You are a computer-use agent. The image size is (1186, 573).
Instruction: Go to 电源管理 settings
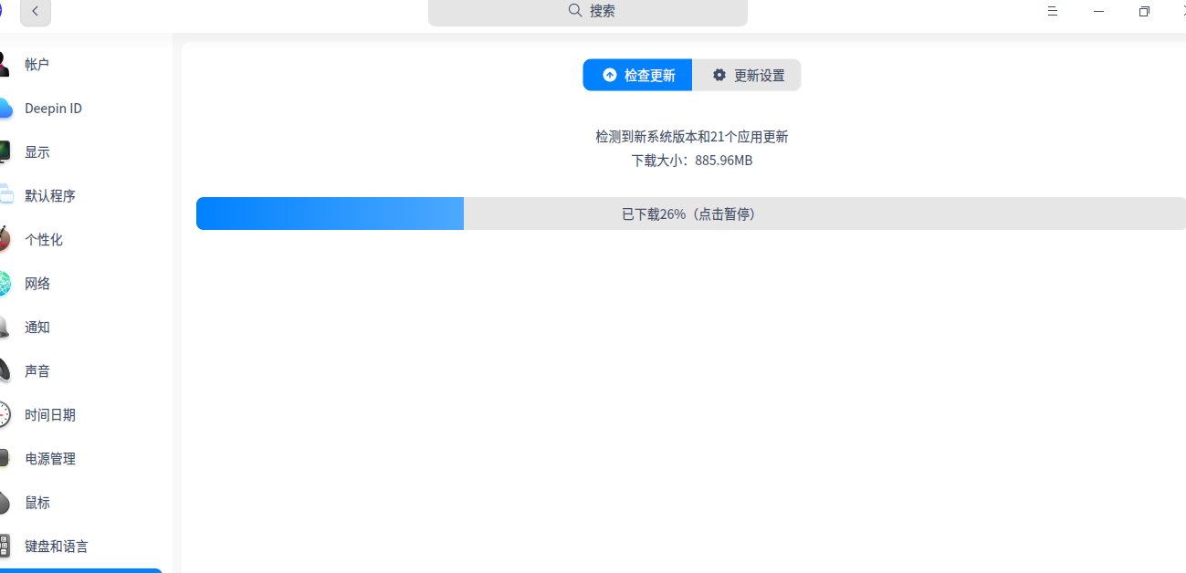tap(80, 458)
